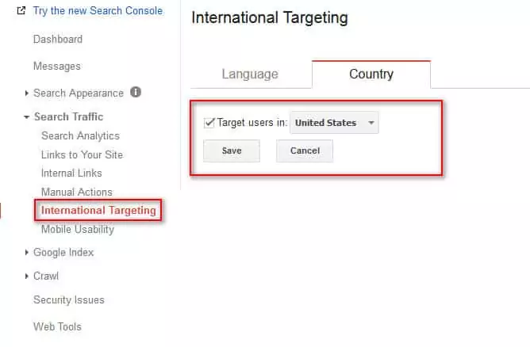Open Messages in the sidebar
This screenshot has width=530, height=347.
click(x=57, y=67)
